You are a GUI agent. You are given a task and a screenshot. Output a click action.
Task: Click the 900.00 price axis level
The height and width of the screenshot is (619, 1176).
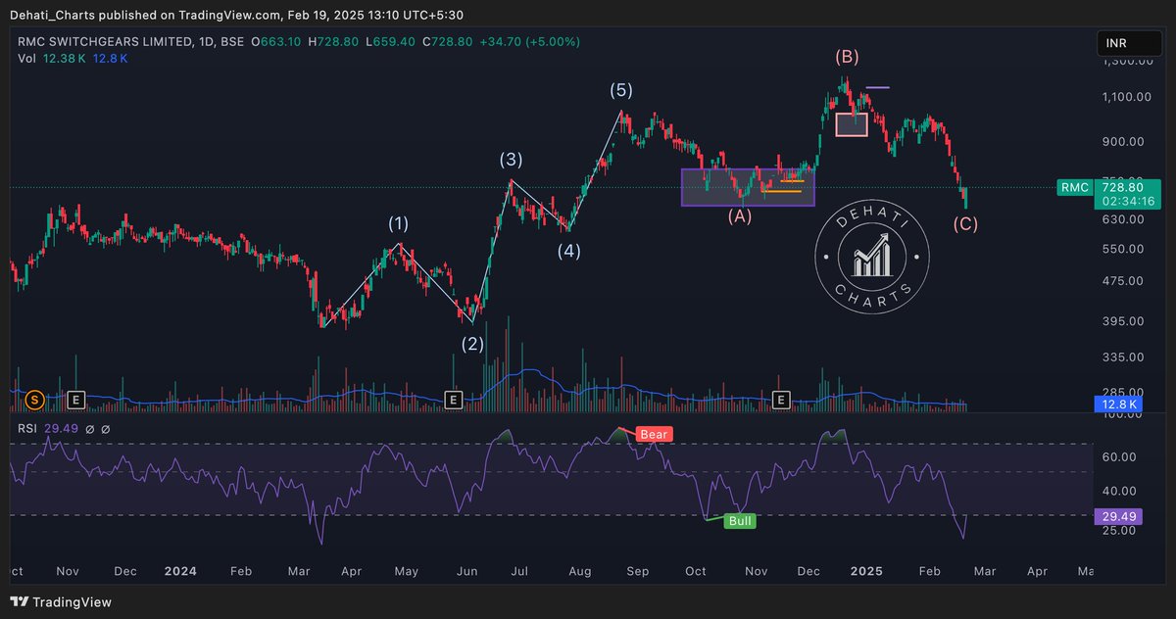pyautogui.click(x=1122, y=141)
